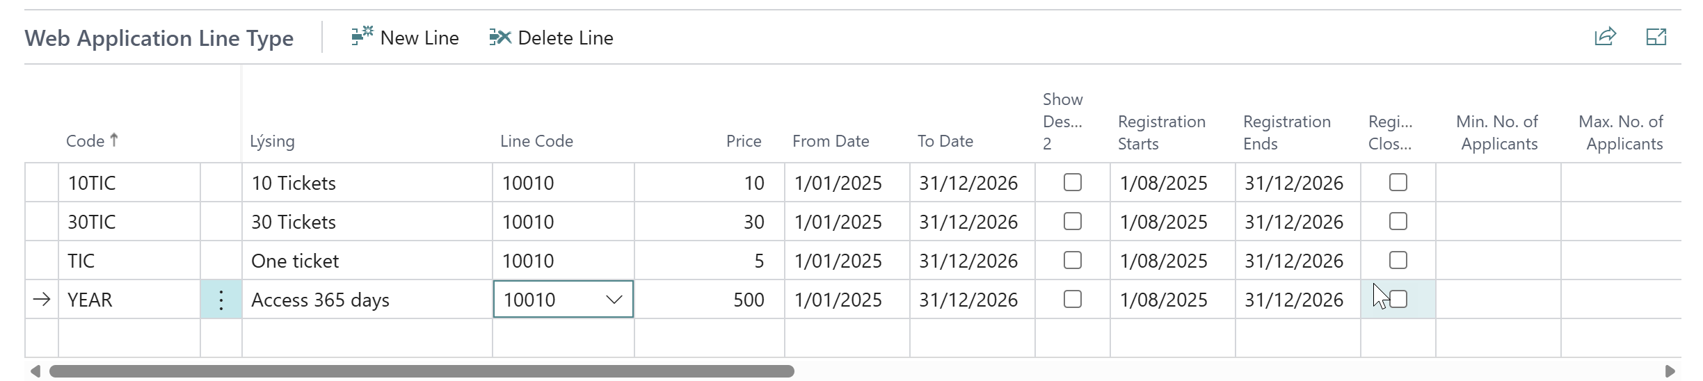Expand the Line Code dropdown on YEAR row
Screen dimensions: 1703x381
(x=614, y=300)
